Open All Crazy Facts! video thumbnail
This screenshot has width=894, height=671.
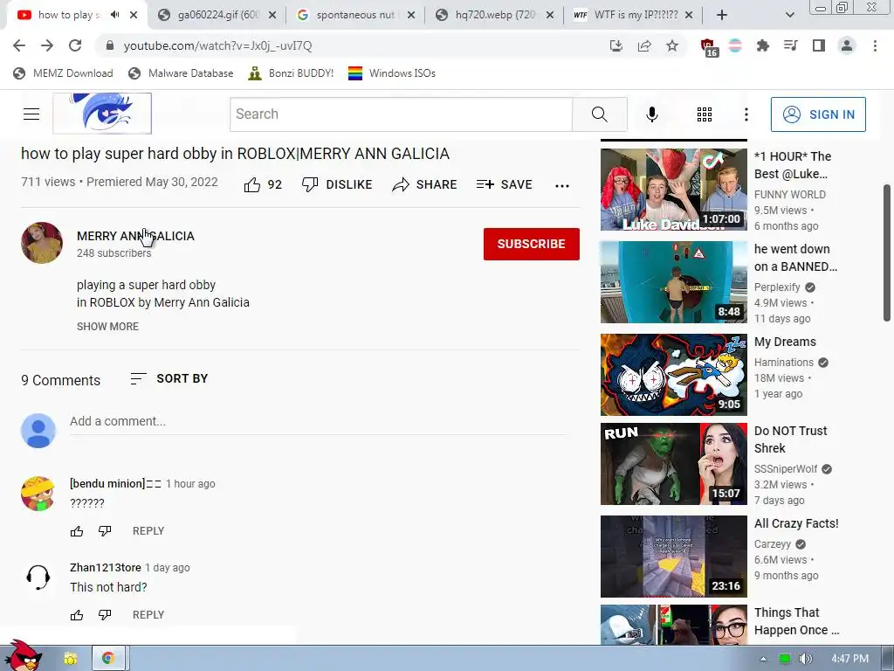click(x=673, y=557)
